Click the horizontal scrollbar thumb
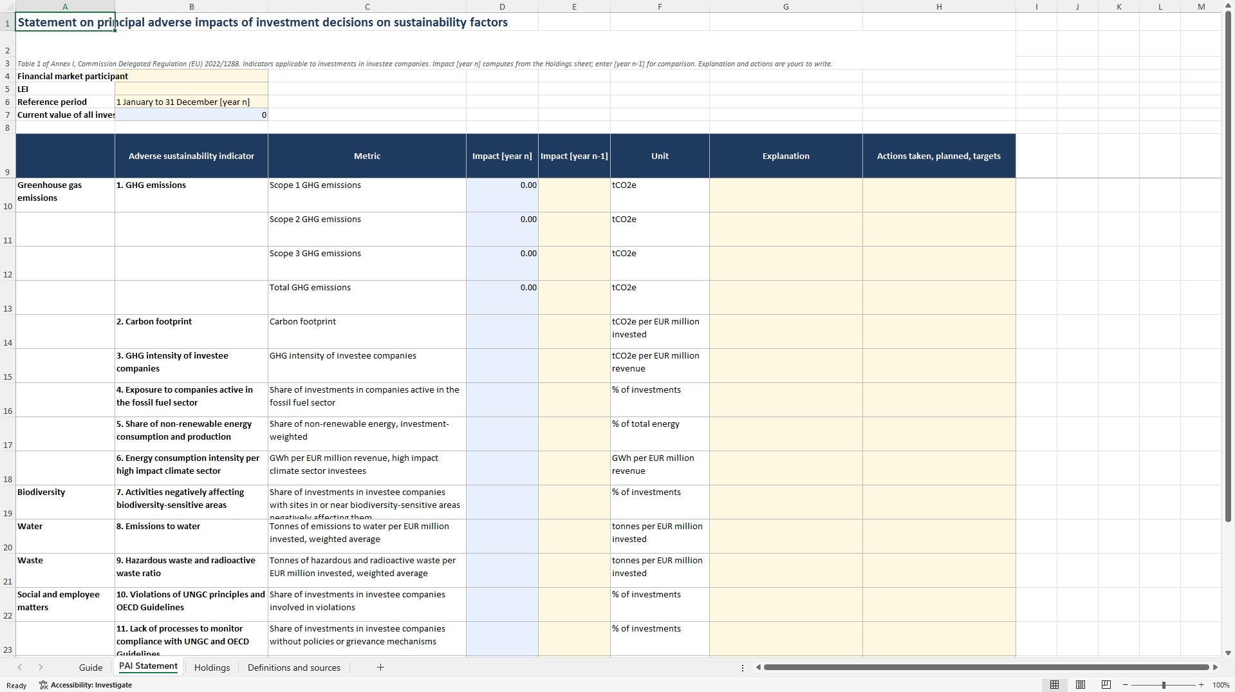The width and height of the screenshot is (1235, 692). coord(986,668)
